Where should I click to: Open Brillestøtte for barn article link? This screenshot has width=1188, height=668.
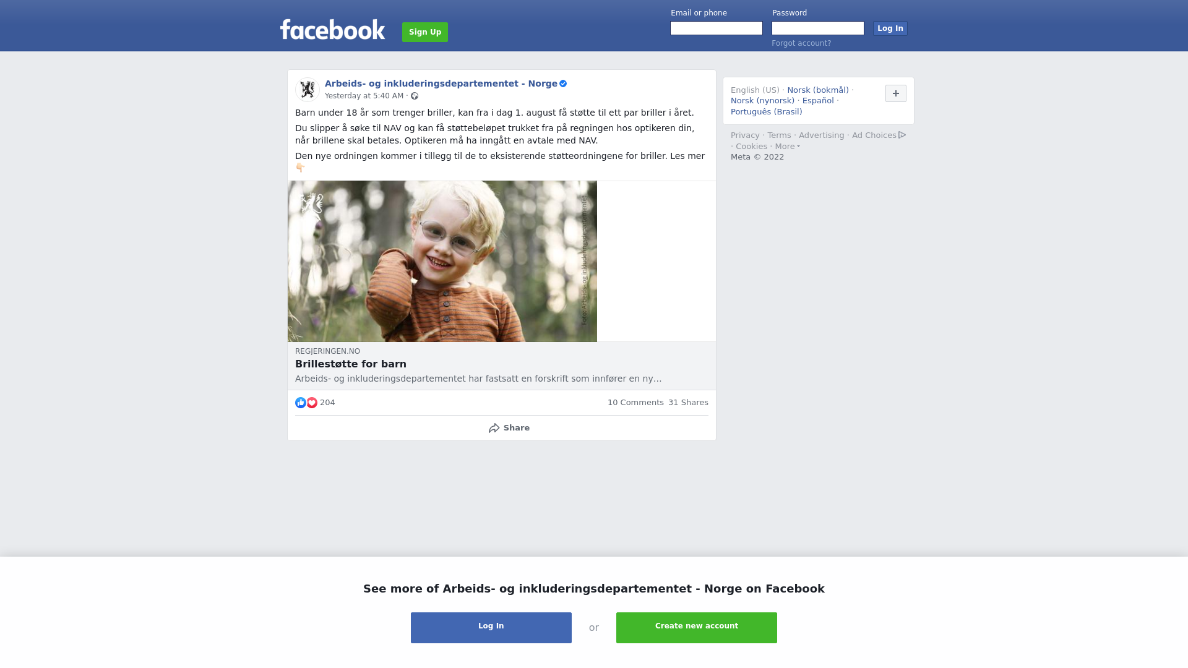tap(351, 364)
